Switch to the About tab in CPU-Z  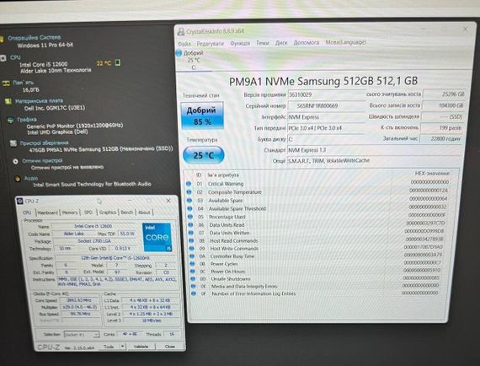[144, 213]
